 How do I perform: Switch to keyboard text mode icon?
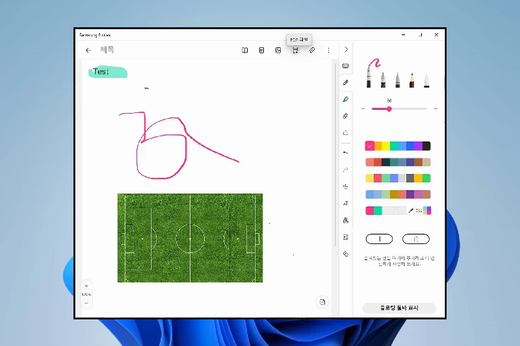pyautogui.click(x=346, y=66)
